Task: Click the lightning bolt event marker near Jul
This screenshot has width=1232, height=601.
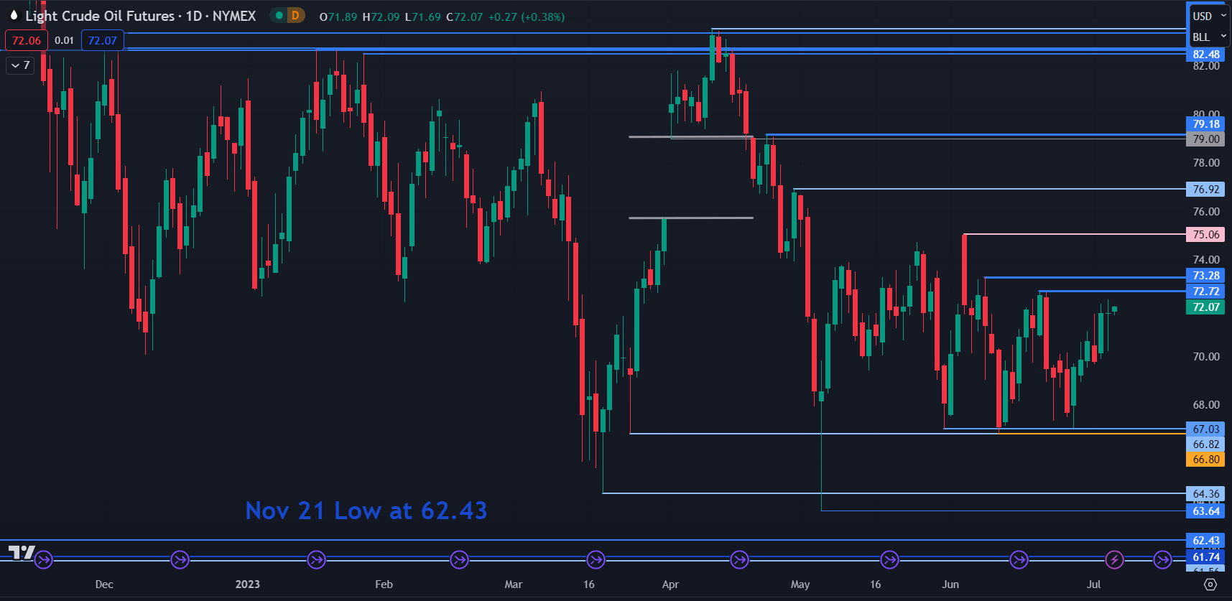Action: pyautogui.click(x=1114, y=559)
